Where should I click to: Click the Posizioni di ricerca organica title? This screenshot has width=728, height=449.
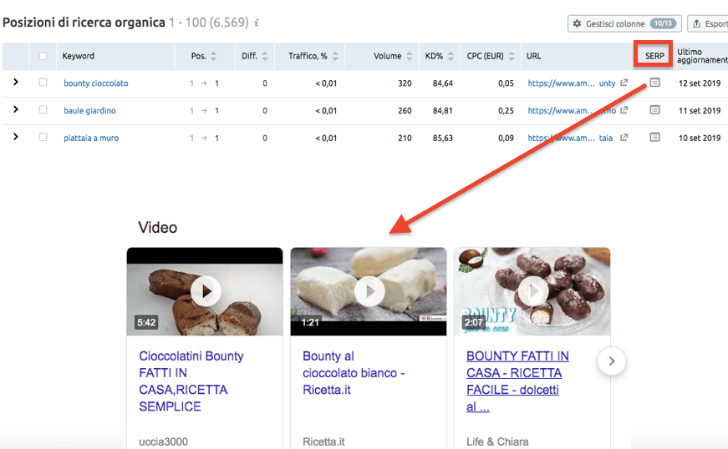pyautogui.click(x=84, y=23)
